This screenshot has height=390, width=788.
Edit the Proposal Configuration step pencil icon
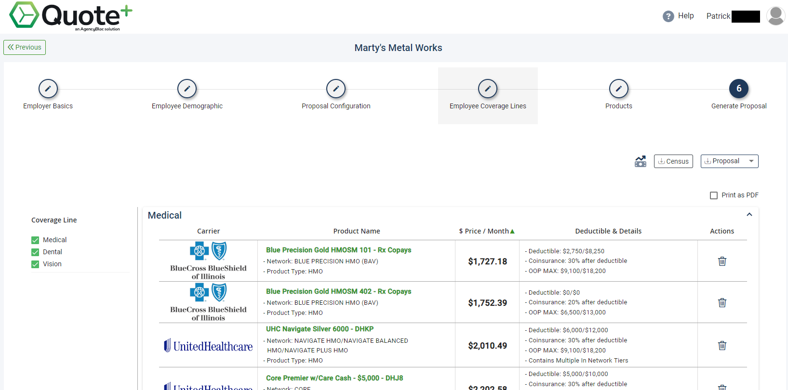[x=336, y=89]
